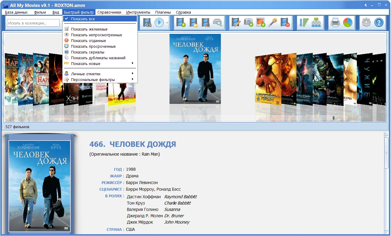Click the scroll down arrow of details panel

pyautogui.click(x=386, y=231)
